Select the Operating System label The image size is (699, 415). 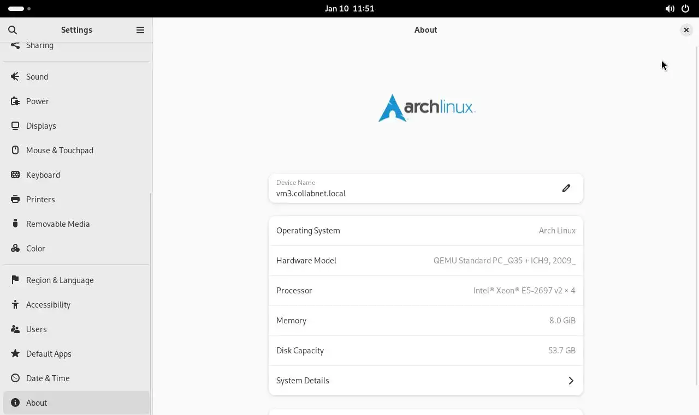click(308, 231)
